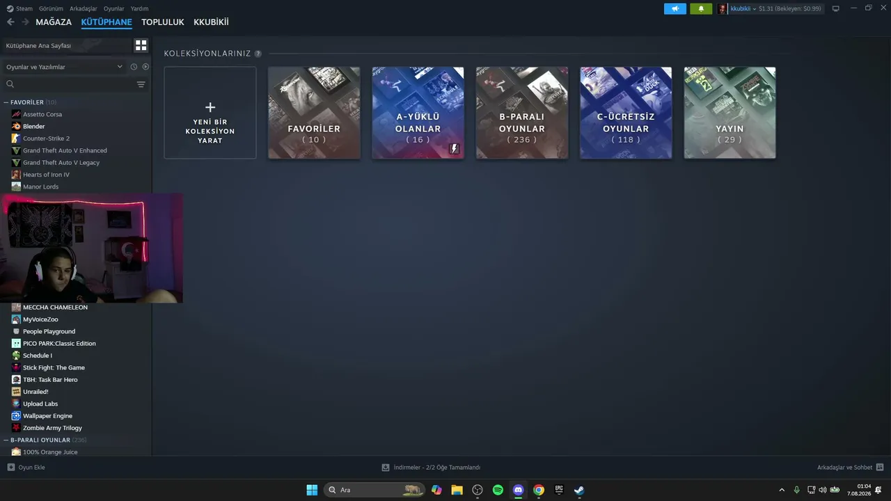This screenshot has height=501, width=891.
Task: Open Epic Games Launcher from taskbar
Action: click(558, 490)
